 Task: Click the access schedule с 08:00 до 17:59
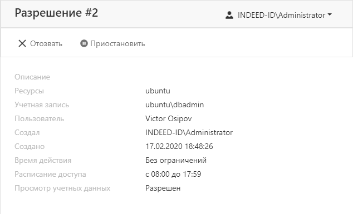point(173,175)
